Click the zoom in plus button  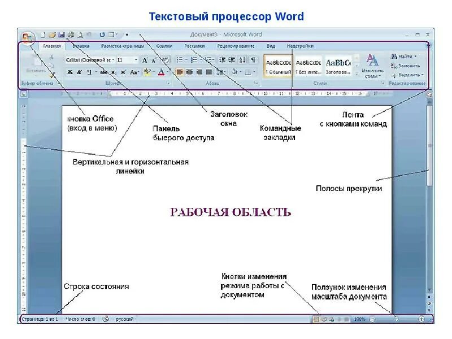(x=421, y=319)
